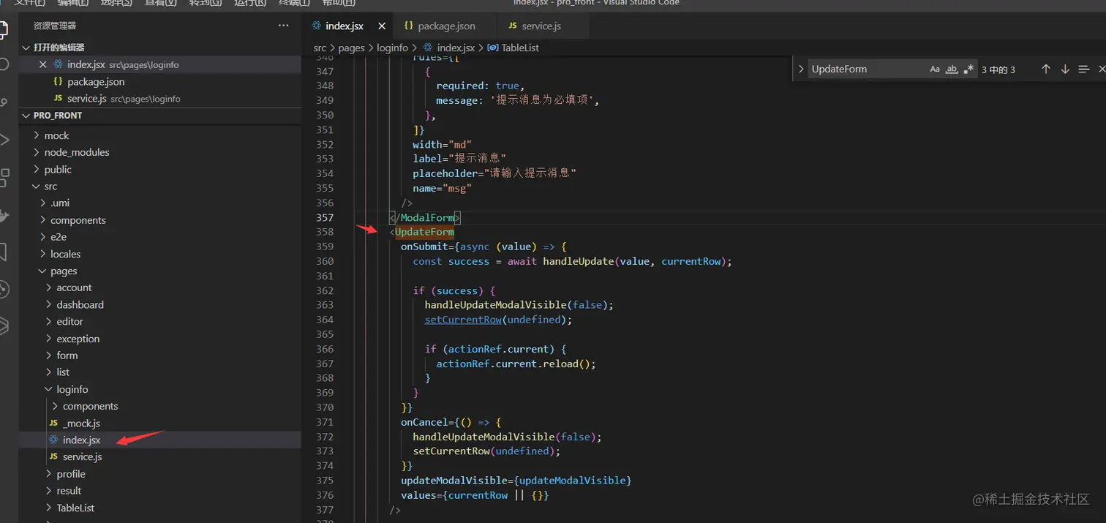Expand the locales folder

pyautogui.click(x=65, y=254)
